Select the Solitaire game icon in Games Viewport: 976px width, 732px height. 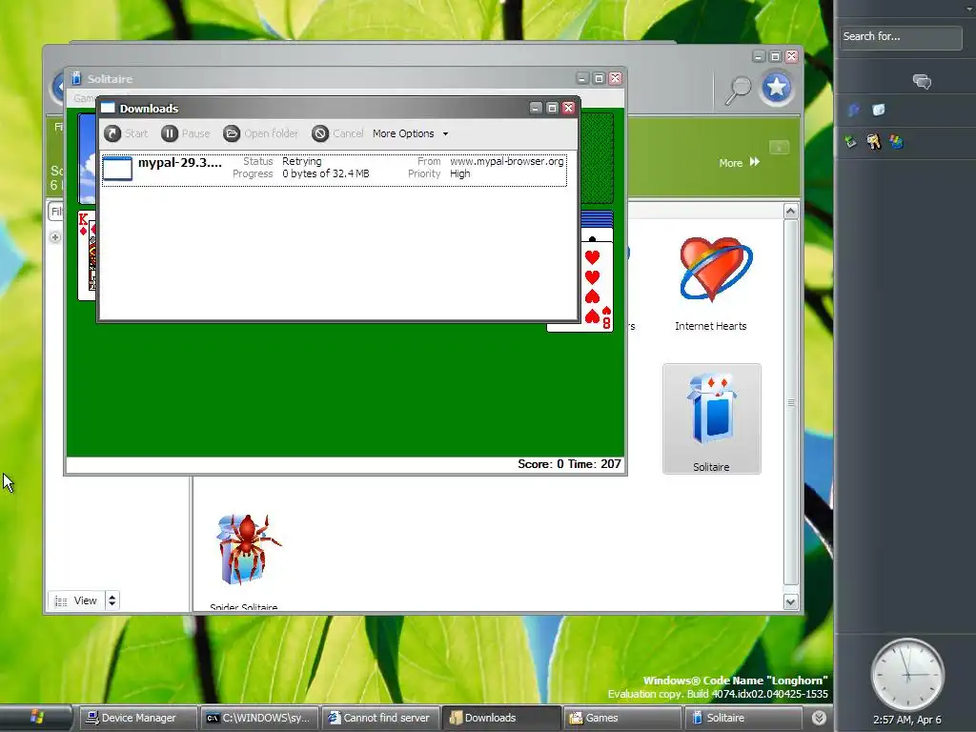[x=711, y=419]
